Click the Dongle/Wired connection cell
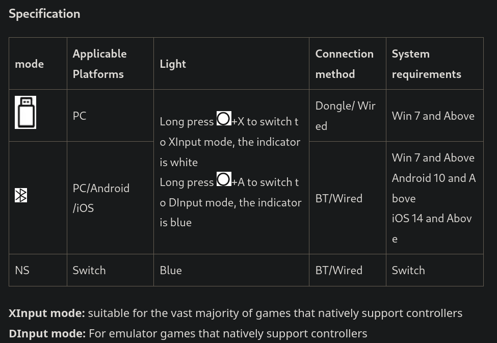This screenshot has width=497, height=343. [345, 116]
